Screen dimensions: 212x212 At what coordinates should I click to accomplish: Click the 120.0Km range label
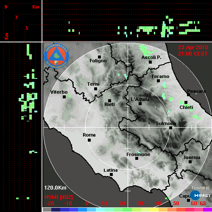pyautogui.click(x=55, y=188)
